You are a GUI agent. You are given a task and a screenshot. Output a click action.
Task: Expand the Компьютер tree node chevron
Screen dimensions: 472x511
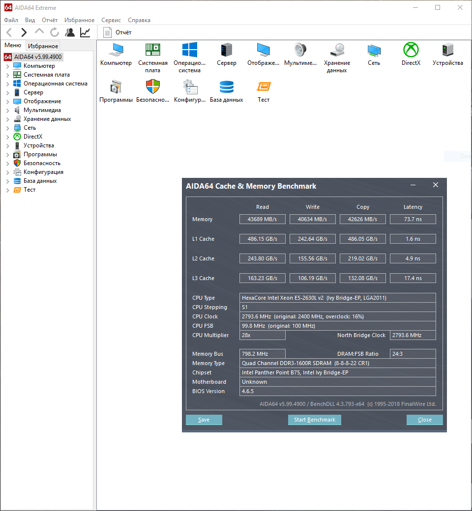pos(7,66)
